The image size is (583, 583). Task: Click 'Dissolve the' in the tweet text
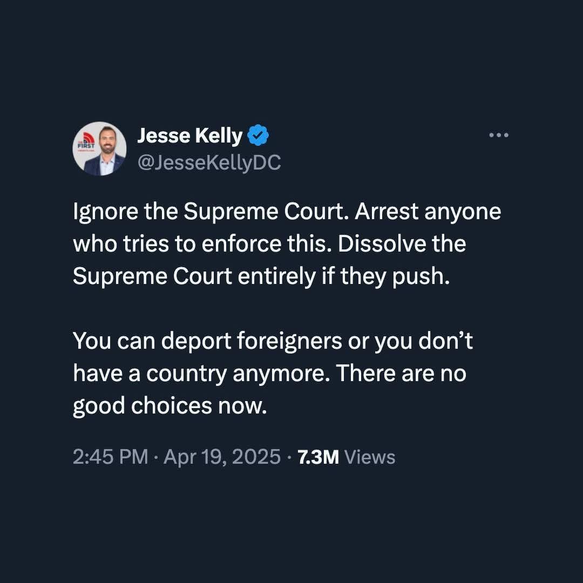(402, 244)
